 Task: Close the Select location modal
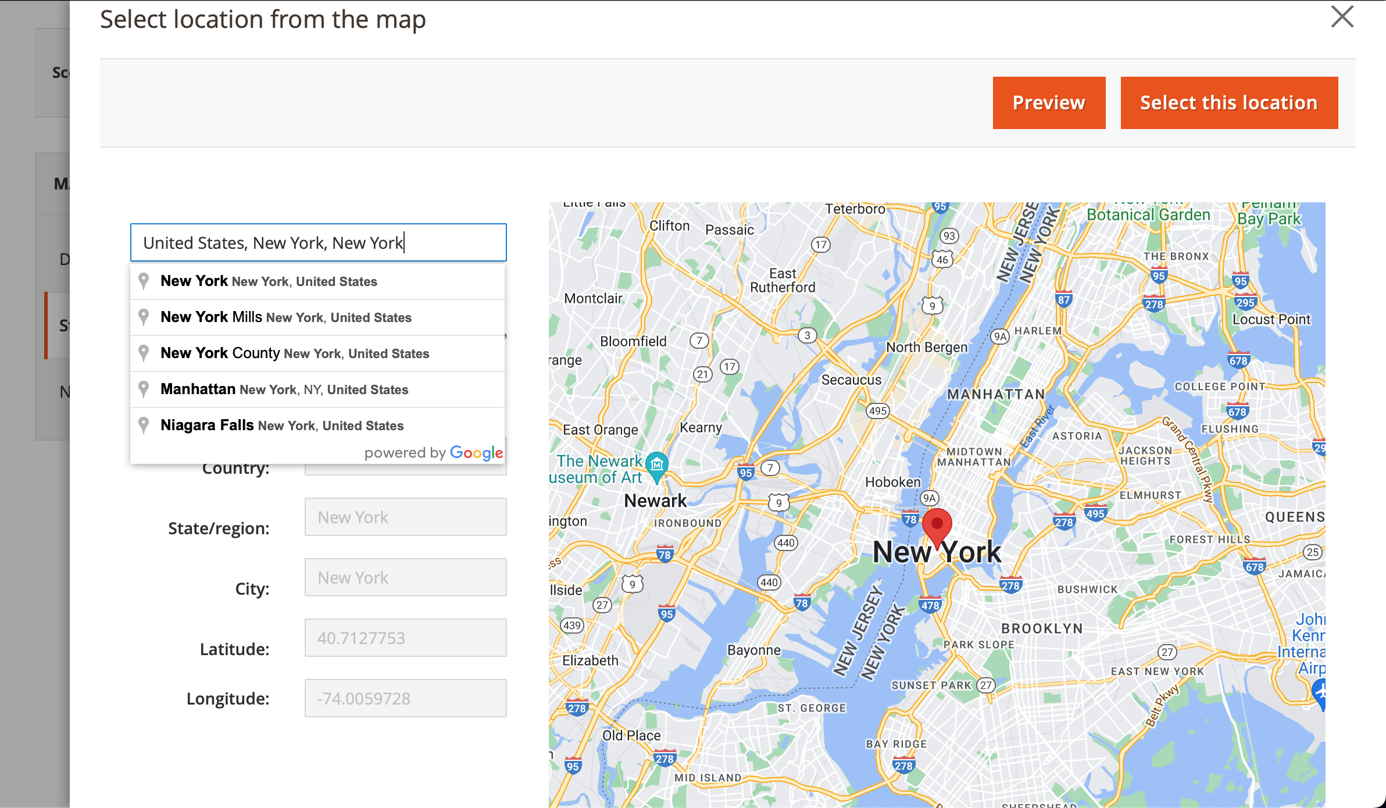coord(1342,17)
